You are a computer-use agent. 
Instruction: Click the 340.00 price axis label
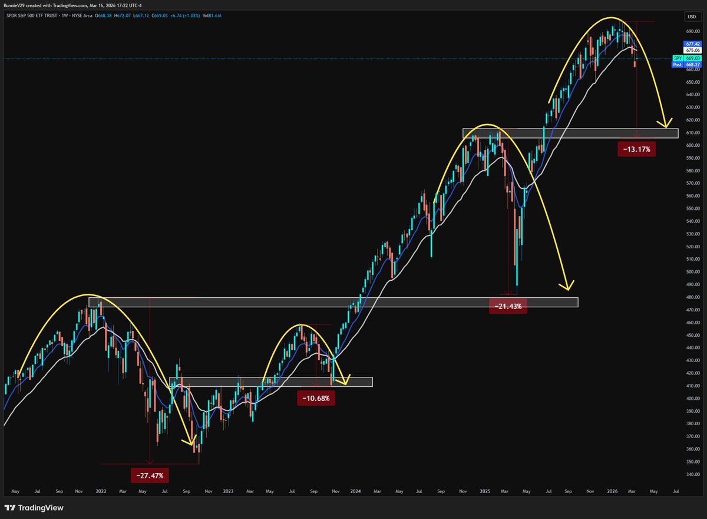click(x=692, y=475)
